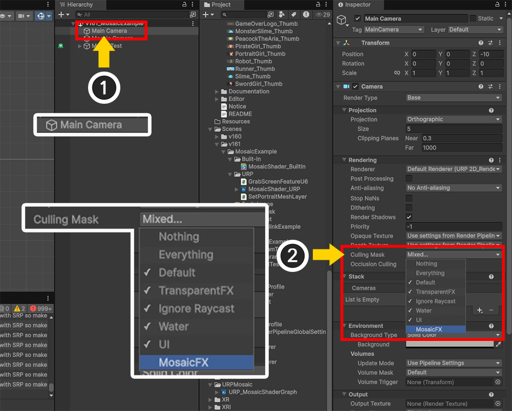Expand the Documentation folder arrow in Project
Screen dimensions: 512x411
217,92
